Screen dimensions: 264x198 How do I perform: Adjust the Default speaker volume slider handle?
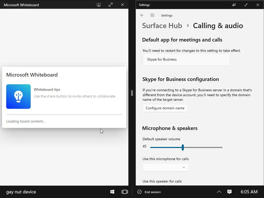point(183,147)
